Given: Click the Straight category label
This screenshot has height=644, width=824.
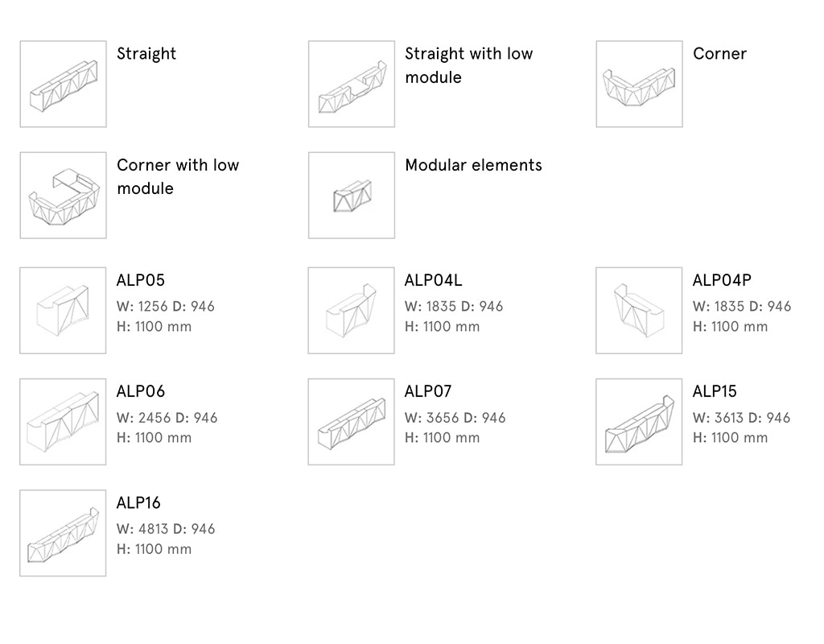Looking at the screenshot, I should click(x=146, y=54).
